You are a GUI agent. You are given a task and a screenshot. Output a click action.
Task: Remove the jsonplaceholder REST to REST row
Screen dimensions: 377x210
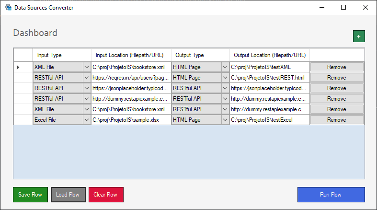[x=337, y=88]
